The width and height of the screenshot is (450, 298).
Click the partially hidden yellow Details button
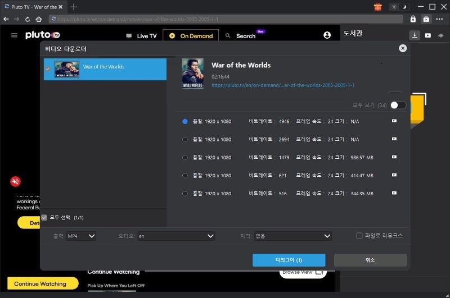(29, 223)
